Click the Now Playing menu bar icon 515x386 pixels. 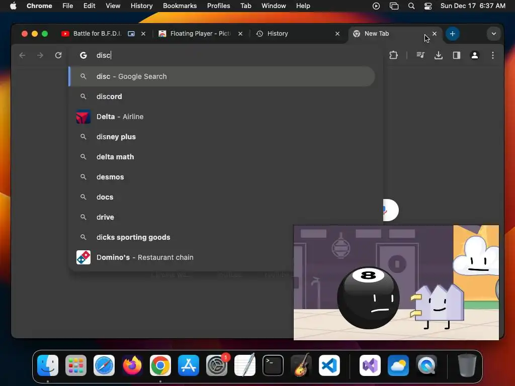pos(376,6)
